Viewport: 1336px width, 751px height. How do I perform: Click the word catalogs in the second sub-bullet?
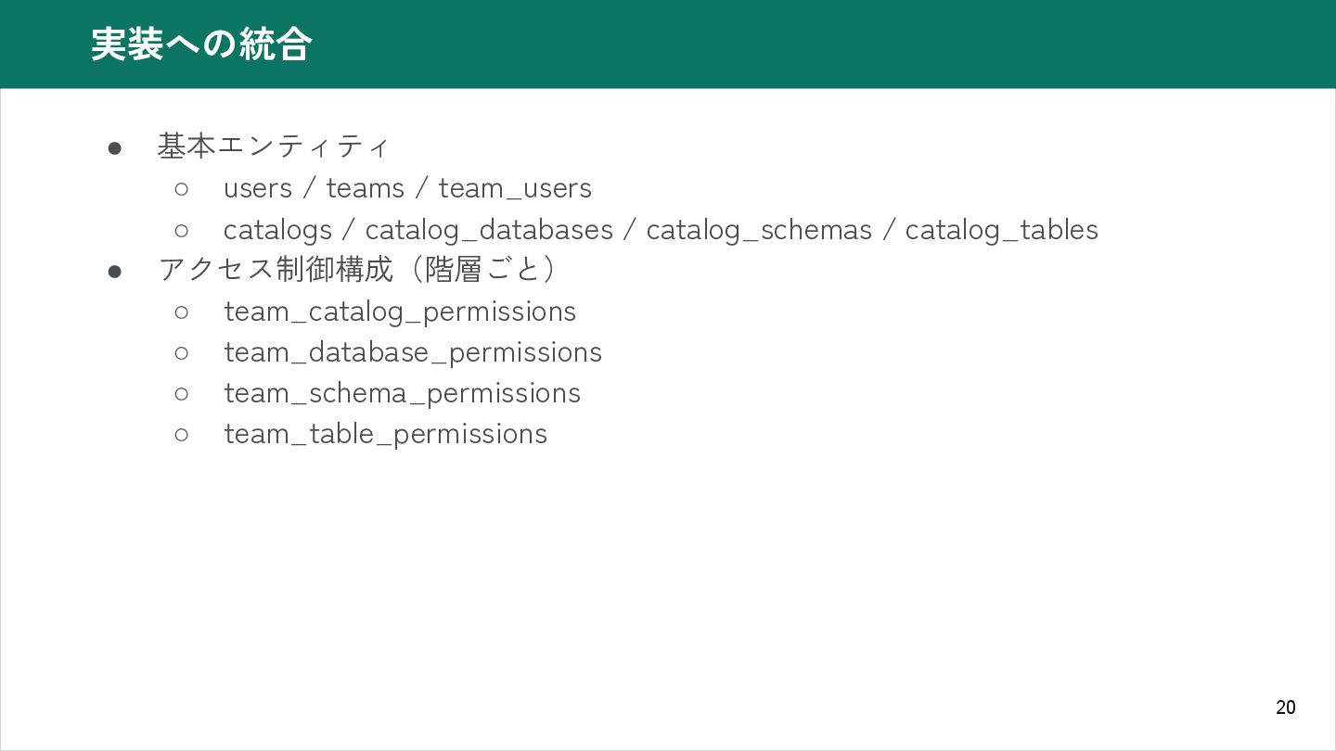coord(277,230)
